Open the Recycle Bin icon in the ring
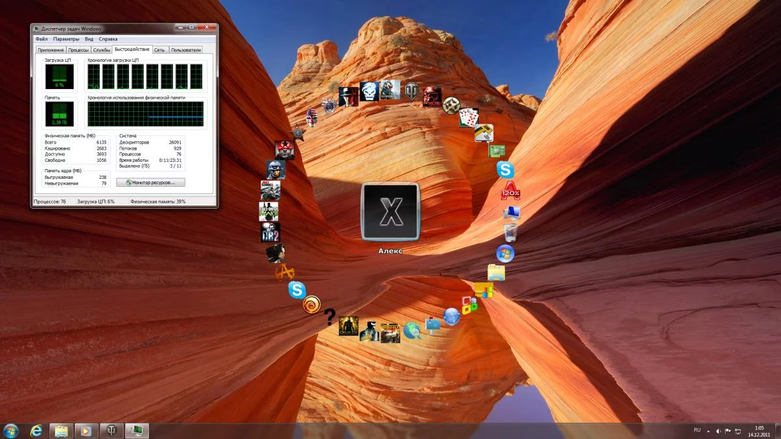 [x=510, y=232]
